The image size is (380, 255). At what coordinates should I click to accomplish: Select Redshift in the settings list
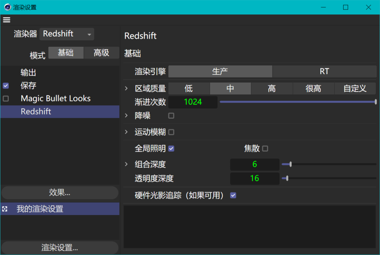[x=60, y=111]
